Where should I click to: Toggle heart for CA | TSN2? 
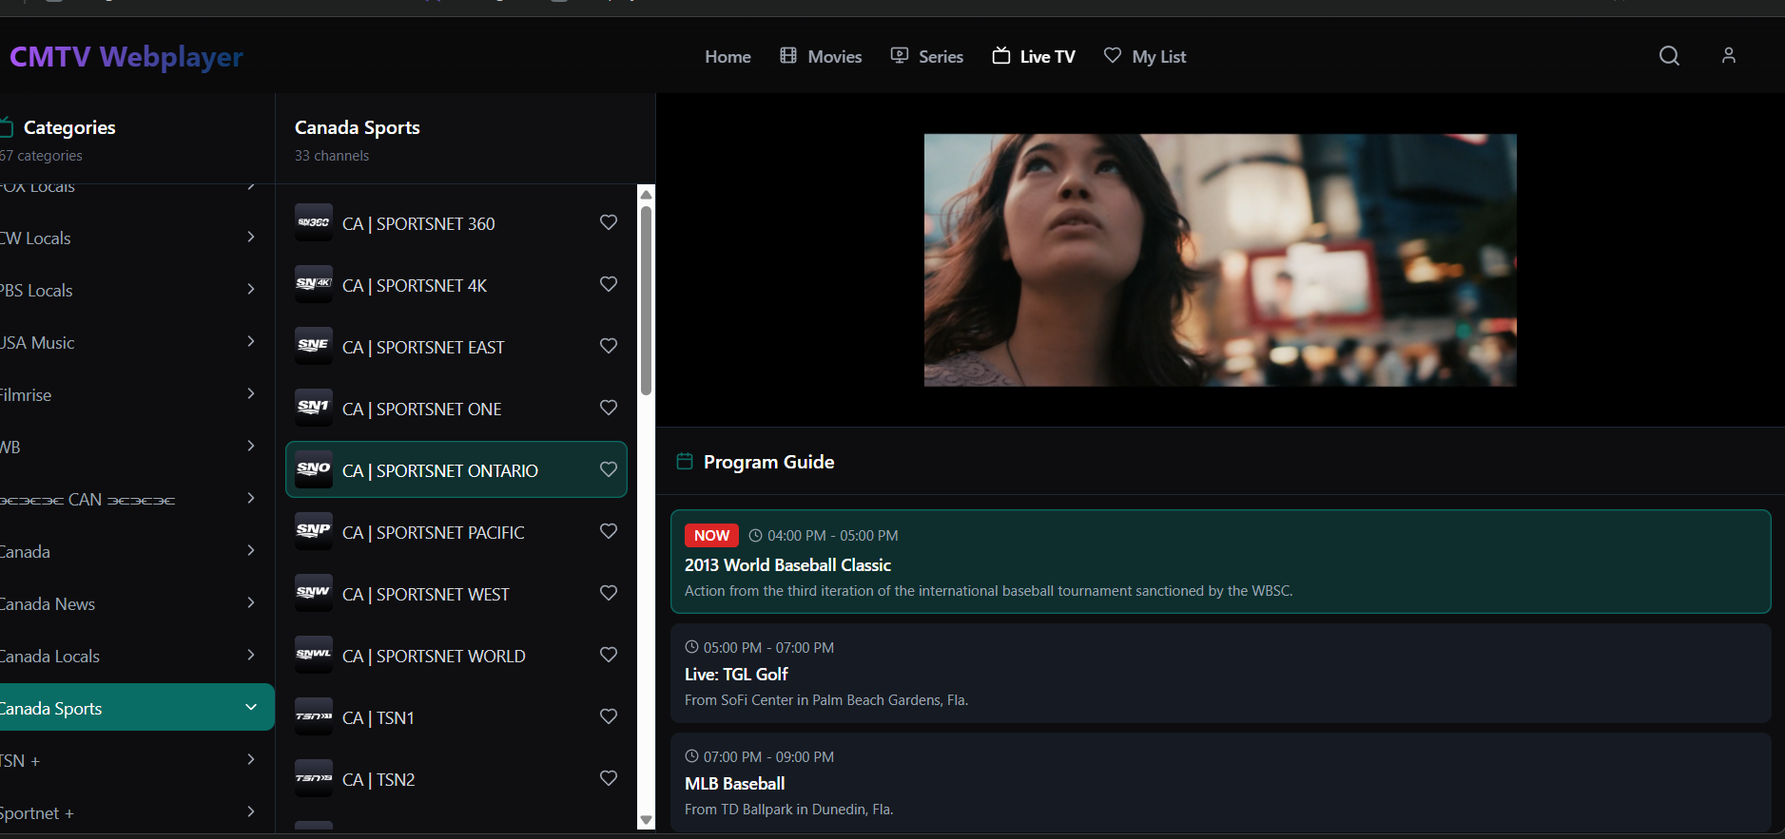click(609, 778)
